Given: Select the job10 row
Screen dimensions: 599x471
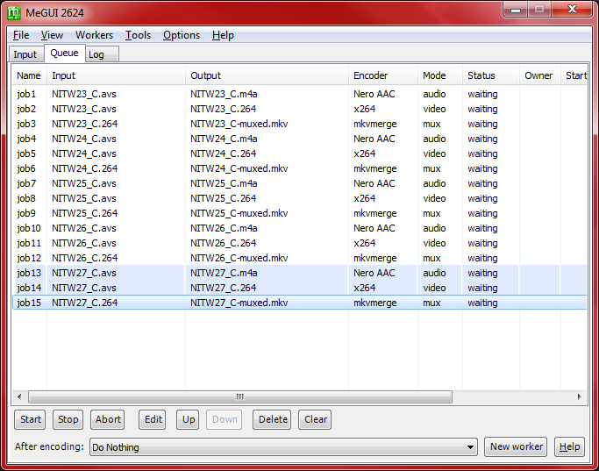Looking at the screenshot, I should [300, 228].
